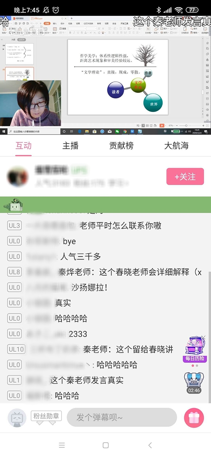Switch to the 大航海 tab

[176, 146]
